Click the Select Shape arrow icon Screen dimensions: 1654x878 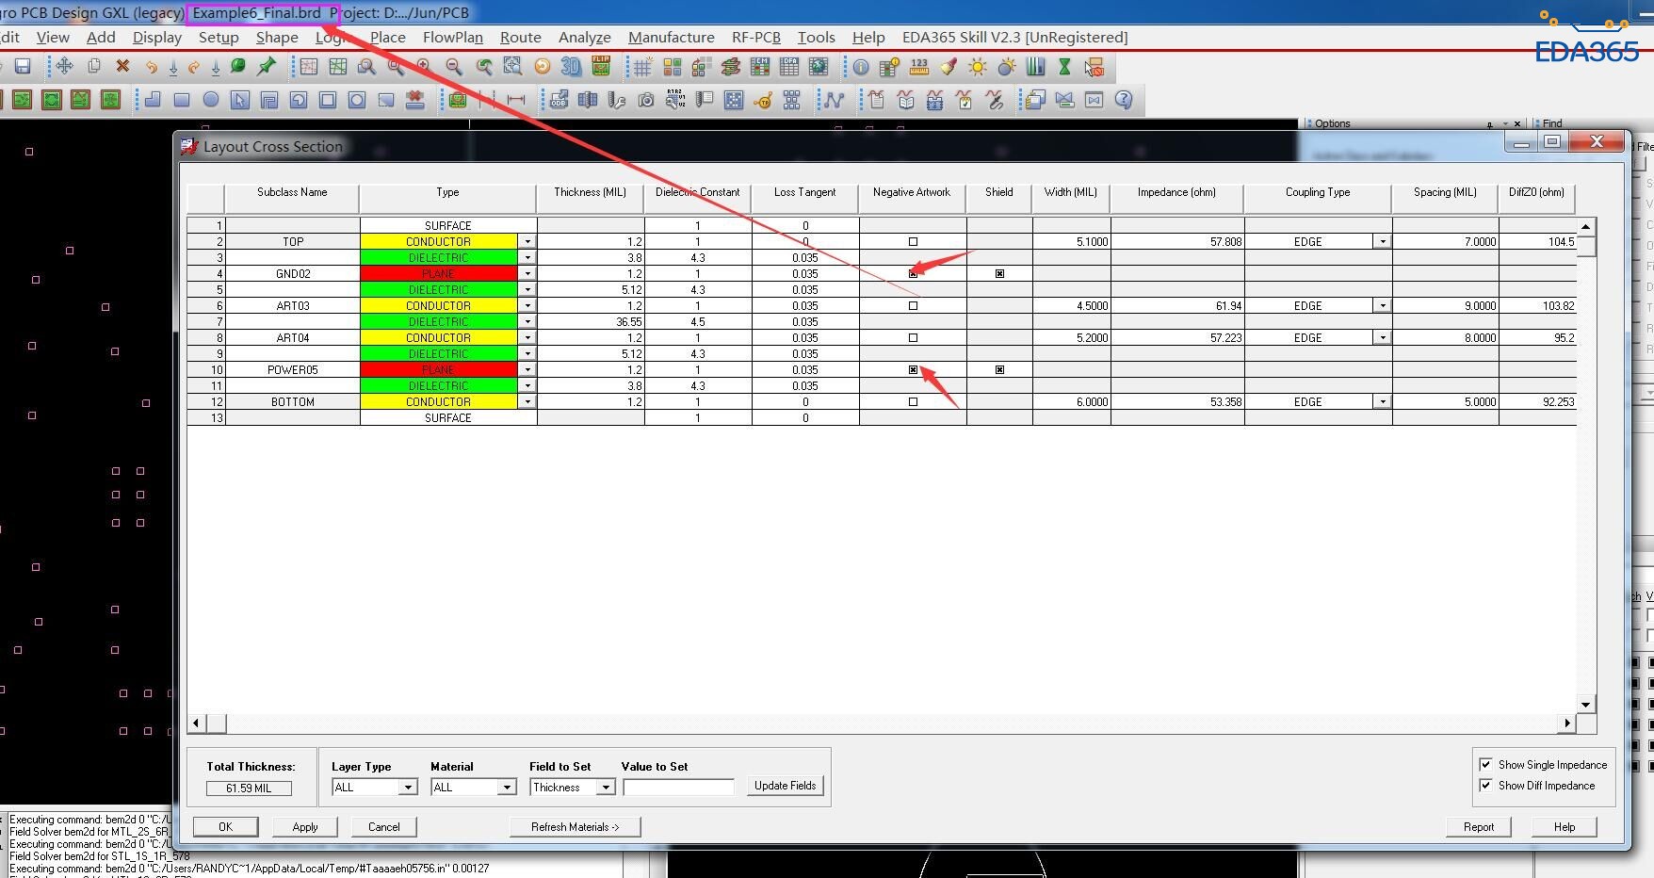[240, 100]
